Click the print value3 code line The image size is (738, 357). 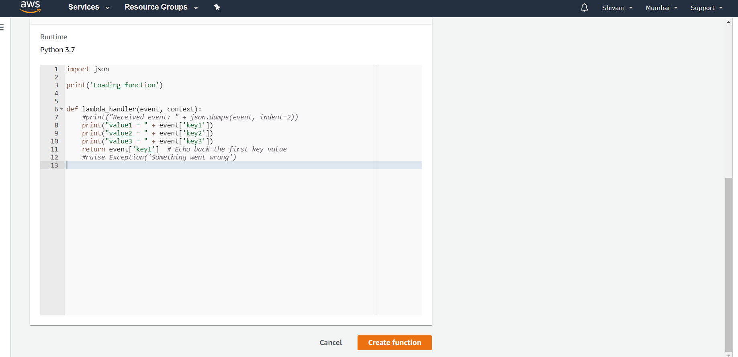[x=147, y=141]
